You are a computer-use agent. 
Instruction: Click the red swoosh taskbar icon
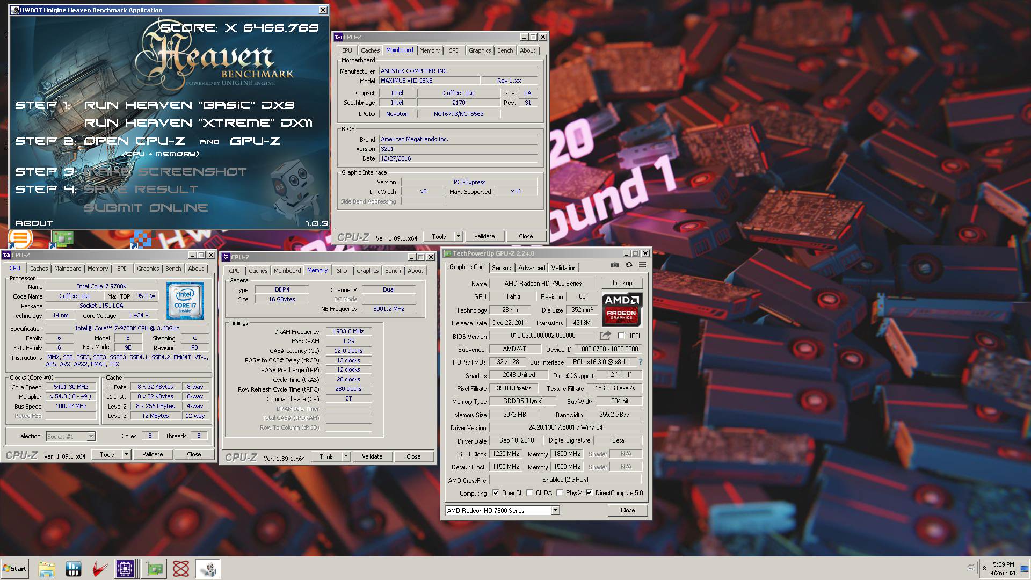(x=99, y=569)
